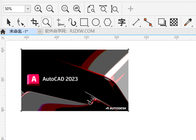
Task: Select the Ellipse tool
Action: [x=96, y=22]
